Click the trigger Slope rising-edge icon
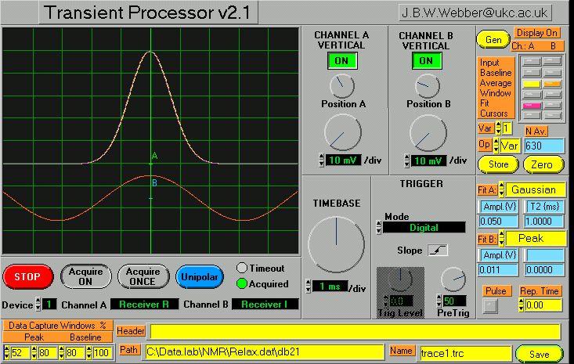 point(438,250)
